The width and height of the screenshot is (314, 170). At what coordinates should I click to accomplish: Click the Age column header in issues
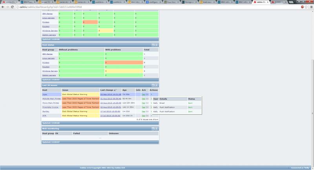click(x=124, y=90)
